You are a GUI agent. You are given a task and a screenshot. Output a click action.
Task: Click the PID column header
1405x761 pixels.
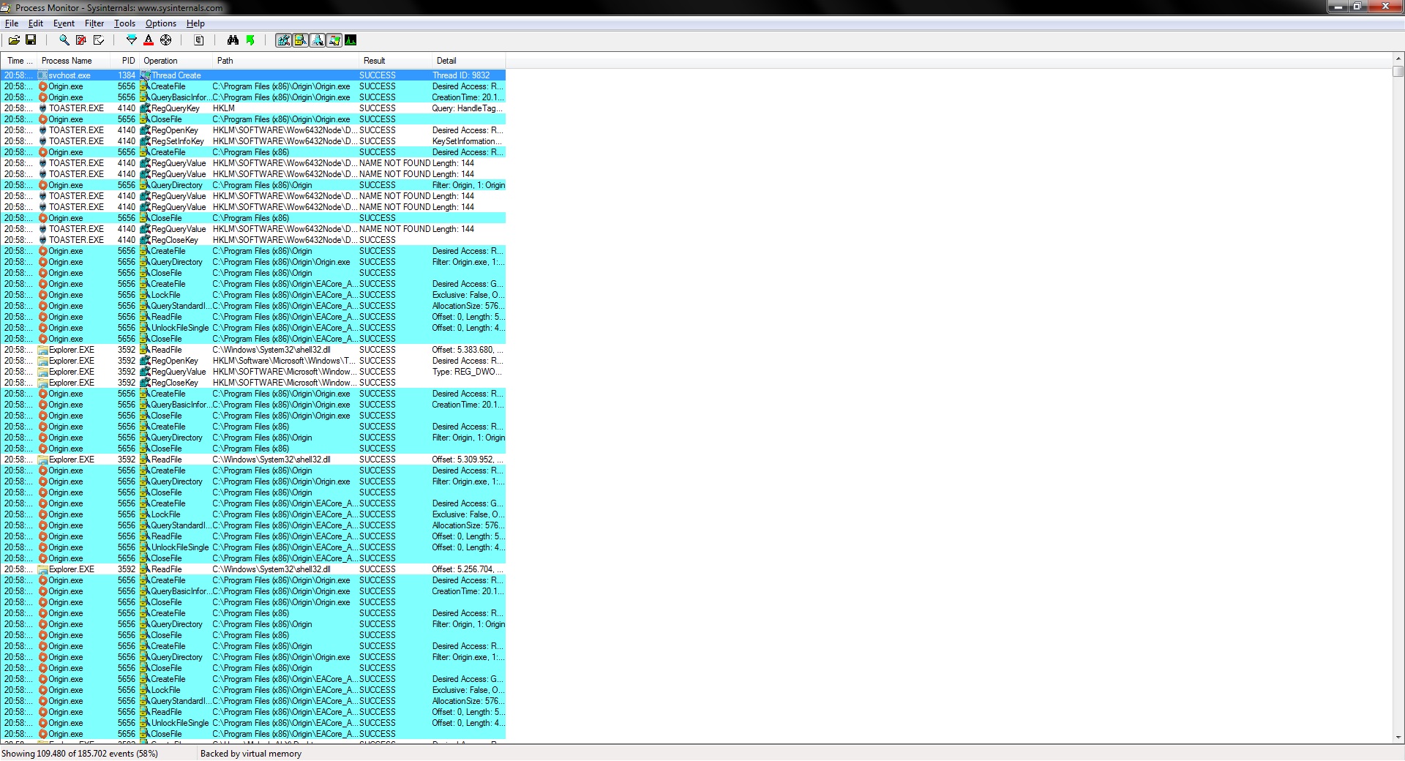(x=124, y=61)
